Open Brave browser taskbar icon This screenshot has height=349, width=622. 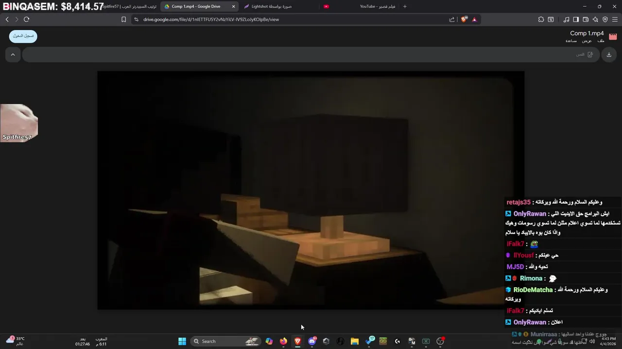coord(297,341)
